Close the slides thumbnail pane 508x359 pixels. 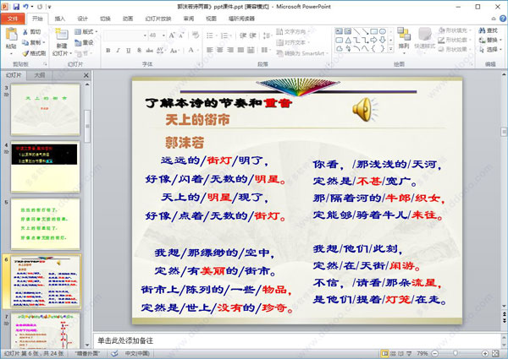click(x=86, y=75)
